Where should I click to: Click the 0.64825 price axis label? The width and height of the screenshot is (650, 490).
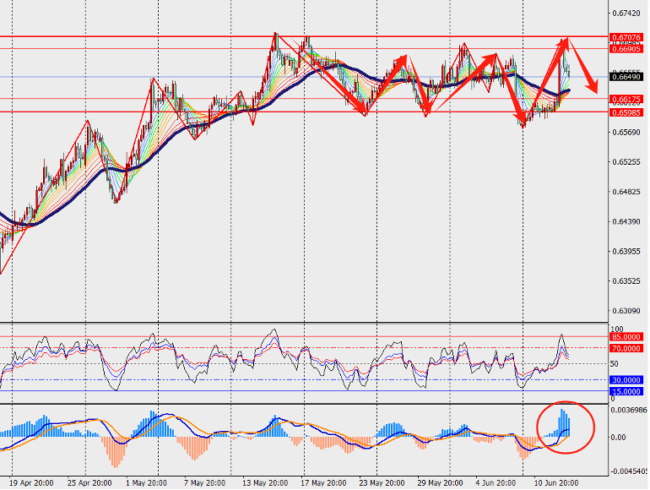click(626, 192)
